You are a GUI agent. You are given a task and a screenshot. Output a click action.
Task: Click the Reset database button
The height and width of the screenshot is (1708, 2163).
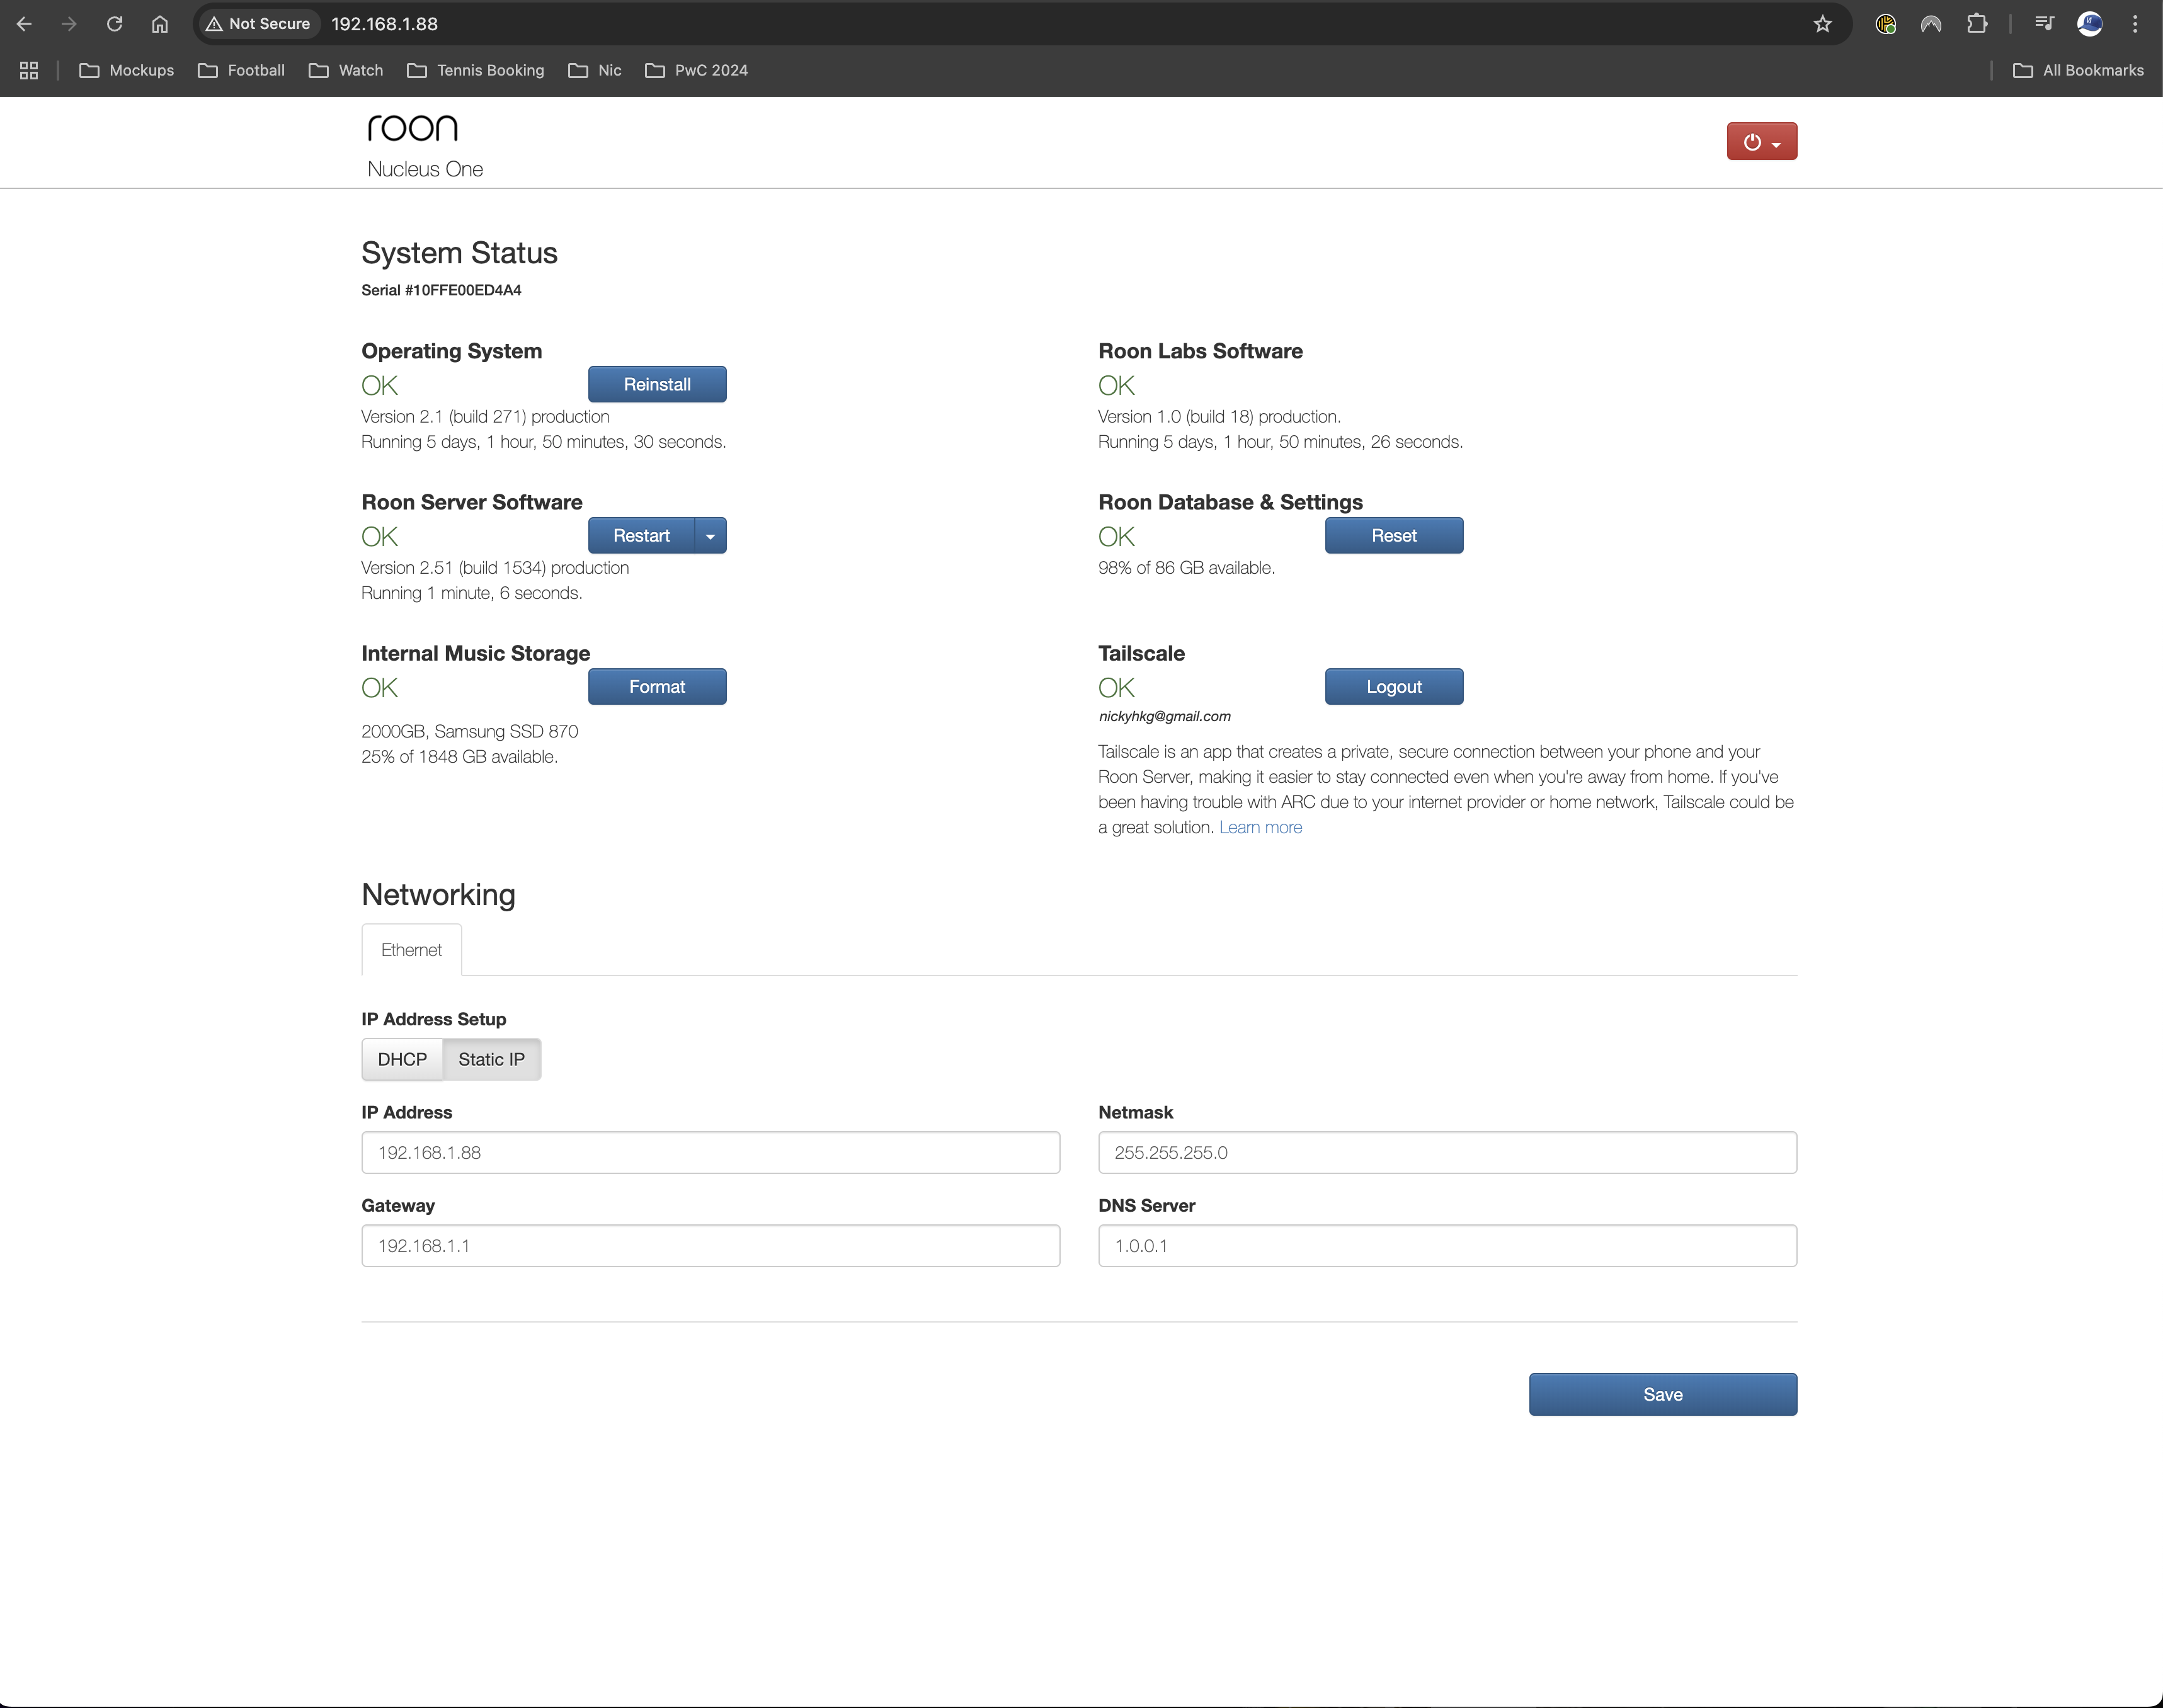1394,536
